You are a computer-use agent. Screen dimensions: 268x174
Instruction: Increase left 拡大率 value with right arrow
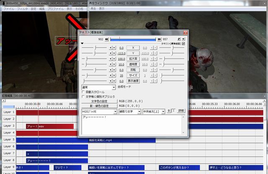pyautogui.click(x=114, y=59)
